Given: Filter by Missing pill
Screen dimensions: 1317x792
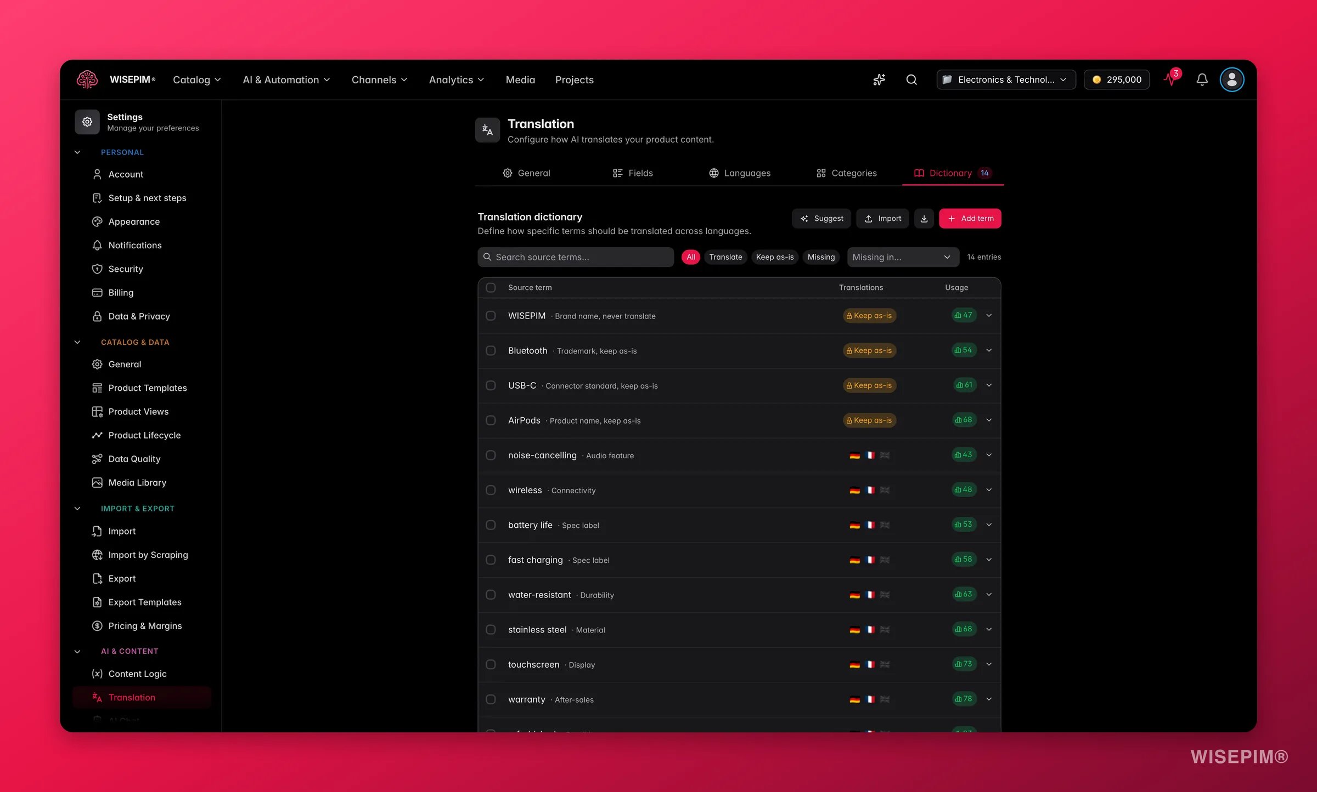Looking at the screenshot, I should (821, 257).
